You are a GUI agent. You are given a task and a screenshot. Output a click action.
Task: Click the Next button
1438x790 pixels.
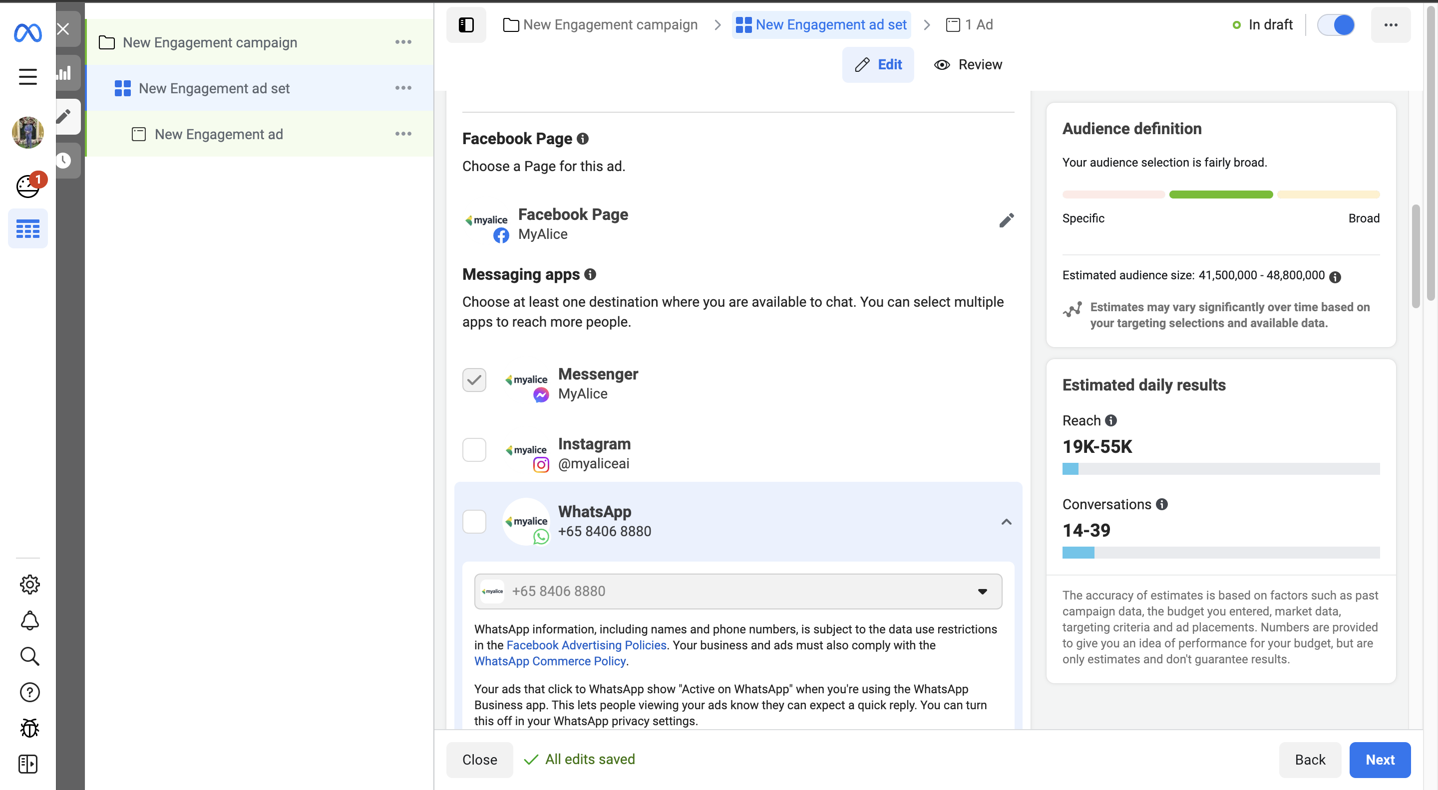tap(1380, 760)
